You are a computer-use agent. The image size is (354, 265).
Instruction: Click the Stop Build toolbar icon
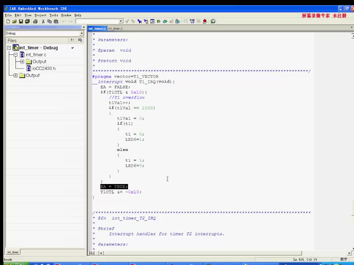(x=198, y=21)
